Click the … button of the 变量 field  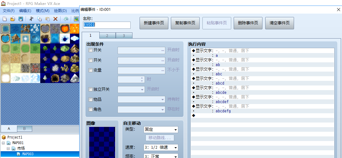[x=163, y=70]
